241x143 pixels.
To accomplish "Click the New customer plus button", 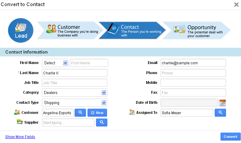I will [x=97, y=113].
